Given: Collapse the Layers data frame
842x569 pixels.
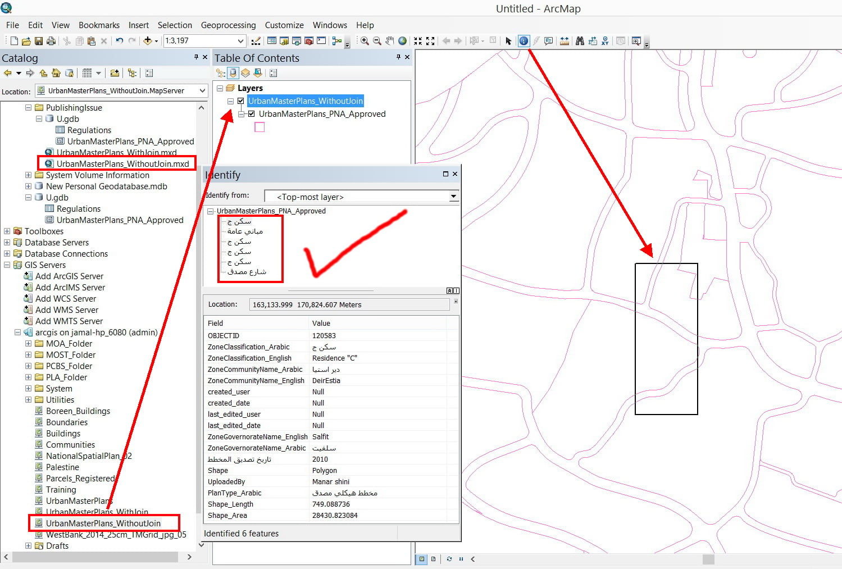Looking at the screenshot, I should (220, 88).
